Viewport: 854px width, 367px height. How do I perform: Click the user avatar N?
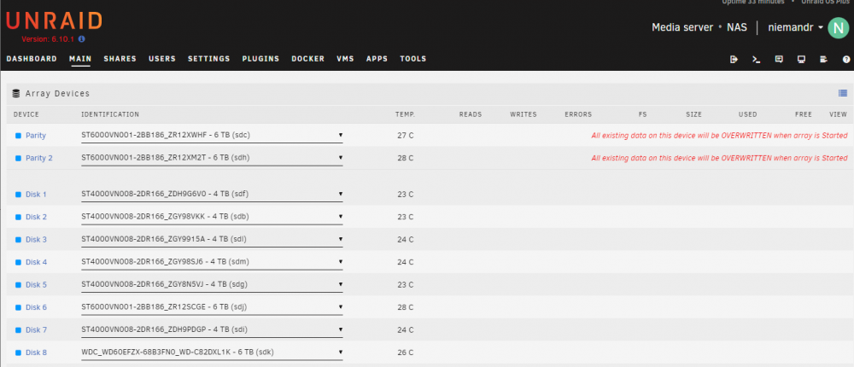pyautogui.click(x=839, y=28)
